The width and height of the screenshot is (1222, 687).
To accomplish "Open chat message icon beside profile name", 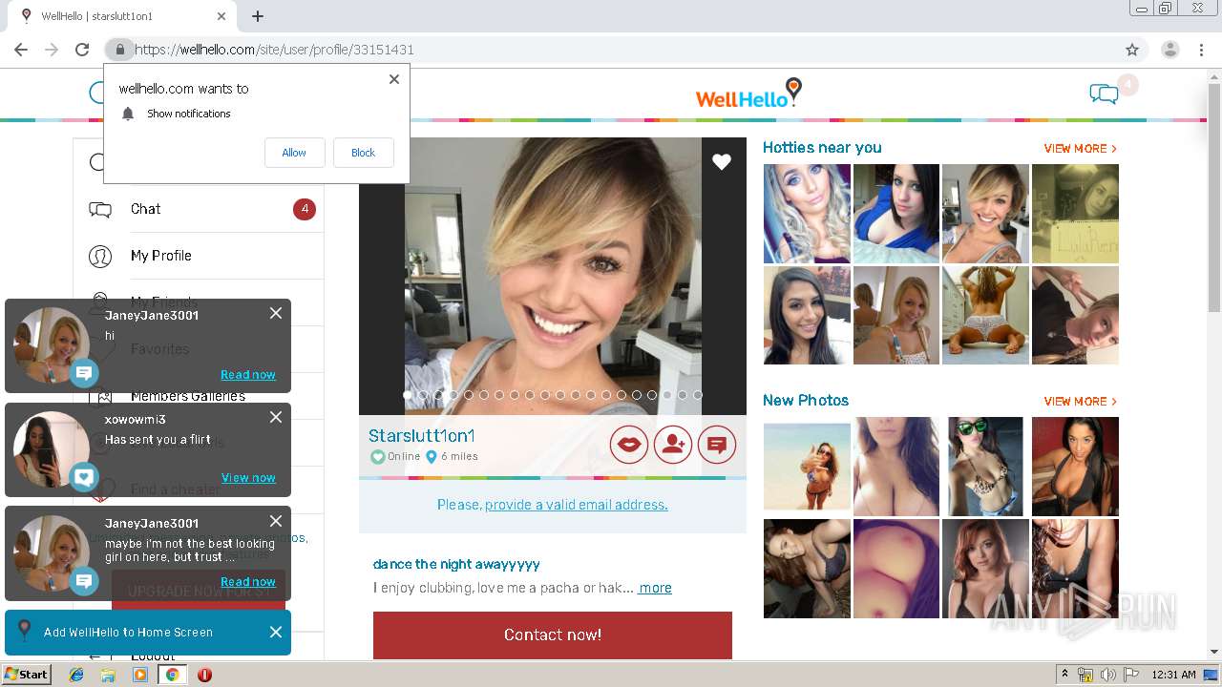I will pyautogui.click(x=717, y=444).
